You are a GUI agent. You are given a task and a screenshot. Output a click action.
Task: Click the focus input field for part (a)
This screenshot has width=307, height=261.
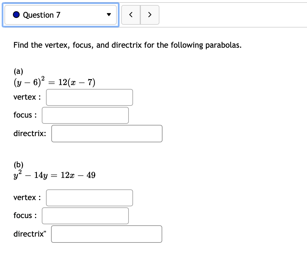(x=85, y=115)
